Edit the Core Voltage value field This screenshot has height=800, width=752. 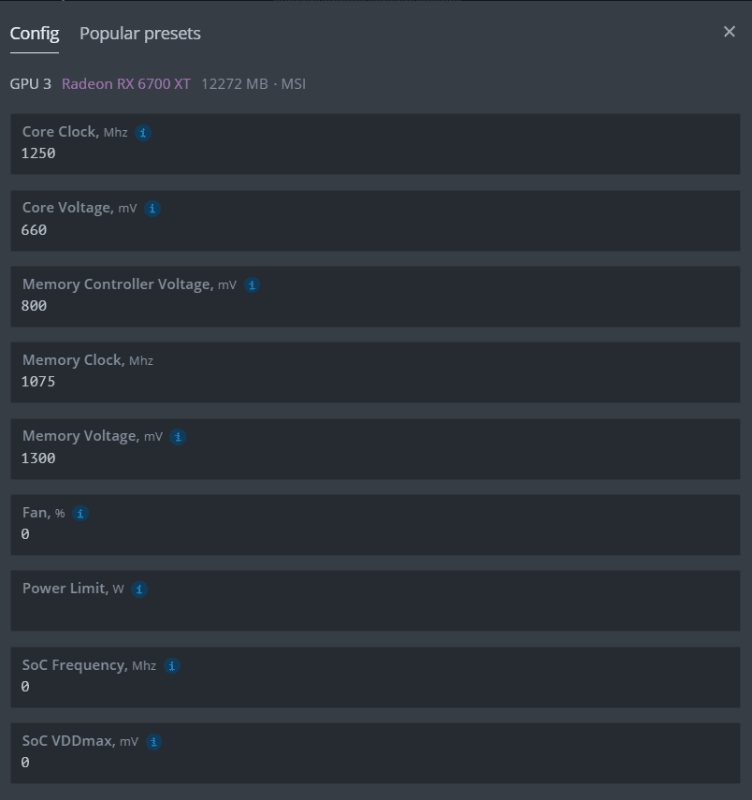click(374, 230)
